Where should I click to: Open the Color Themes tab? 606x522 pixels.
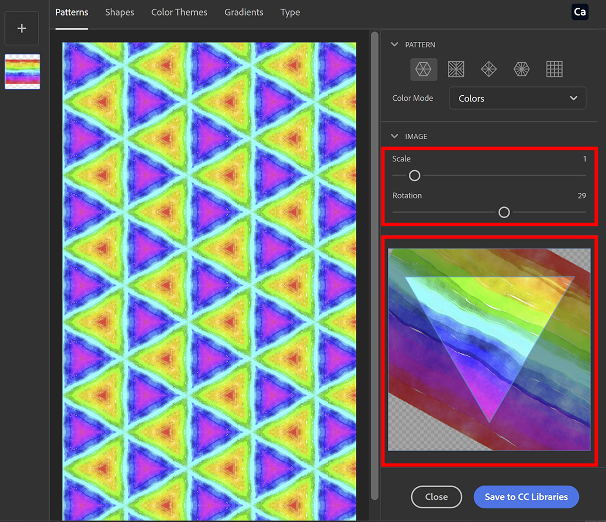(179, 12)
